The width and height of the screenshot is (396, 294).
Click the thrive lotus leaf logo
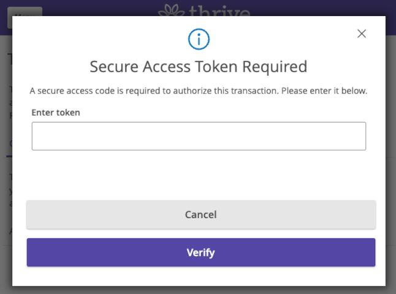click(x=171, y=10)
